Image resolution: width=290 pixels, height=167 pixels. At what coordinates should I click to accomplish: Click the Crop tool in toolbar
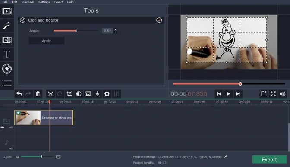[69, 94]
